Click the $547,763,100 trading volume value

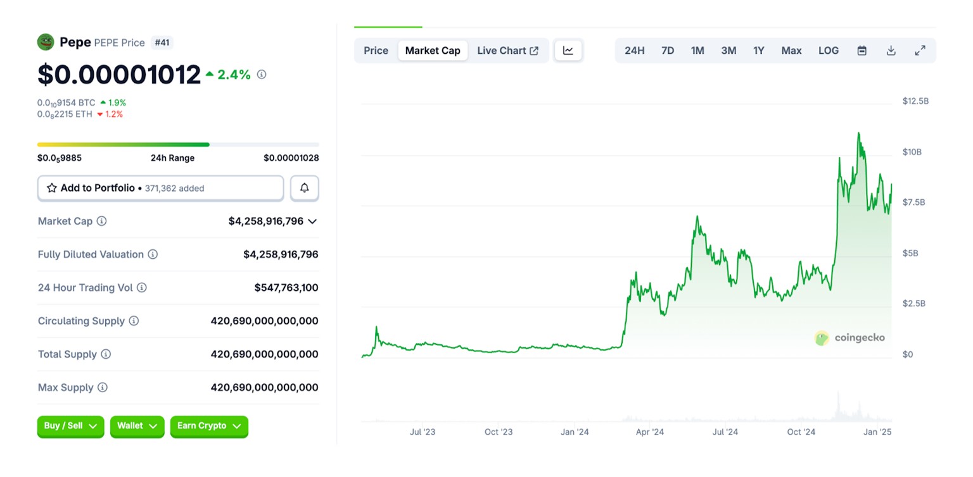point(286,288)
